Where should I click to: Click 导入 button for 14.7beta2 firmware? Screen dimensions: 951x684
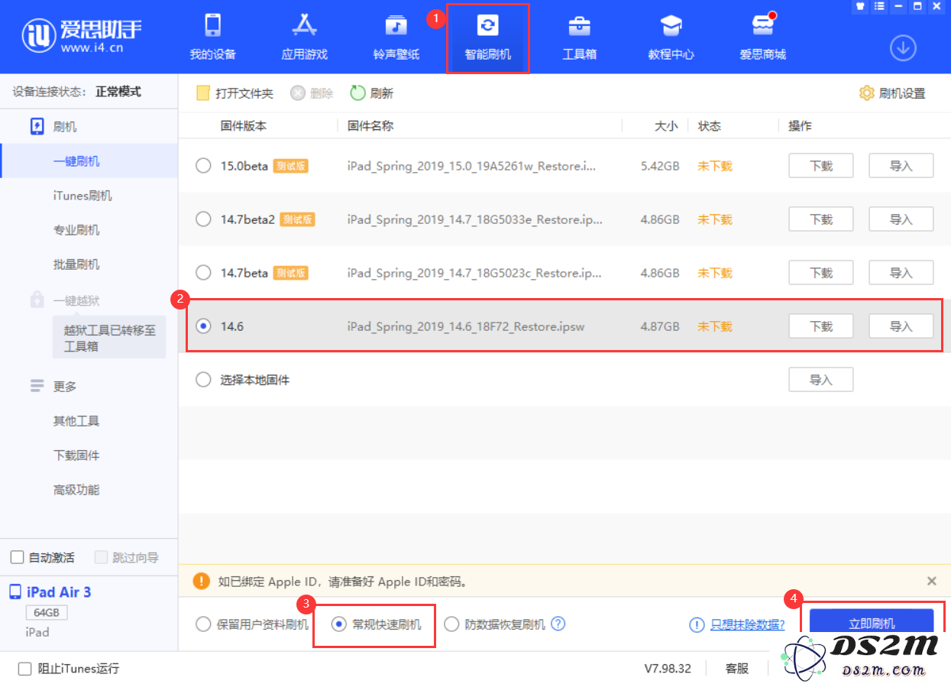[x=901, y=219]
